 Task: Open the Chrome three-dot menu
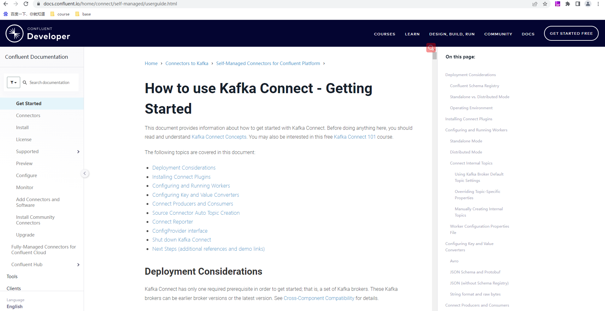(x=598, y=4)
